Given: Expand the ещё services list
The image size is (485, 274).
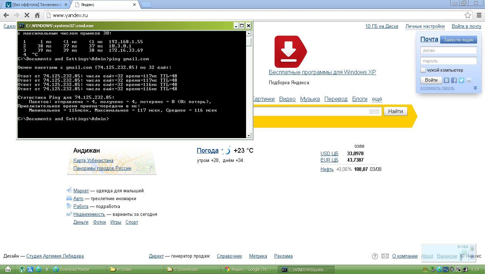Looking at the screenshot, I should coord(377,99).
